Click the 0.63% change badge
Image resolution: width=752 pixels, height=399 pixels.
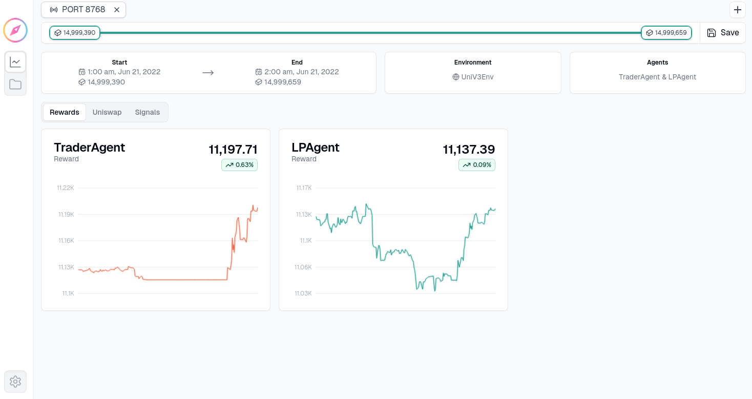tap(240, 165)
